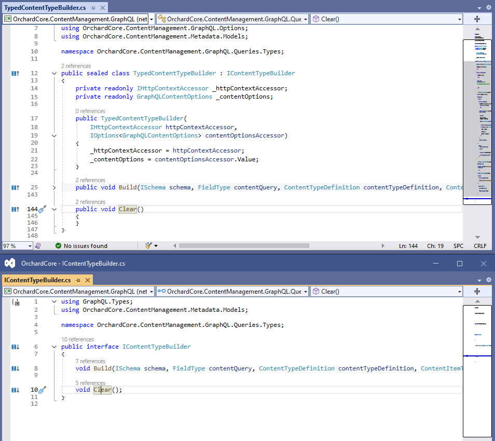This screenshot has height=441, width=495.
Task: Click the screwdriver quick actions icon on line 10
Action: [43, 390]
